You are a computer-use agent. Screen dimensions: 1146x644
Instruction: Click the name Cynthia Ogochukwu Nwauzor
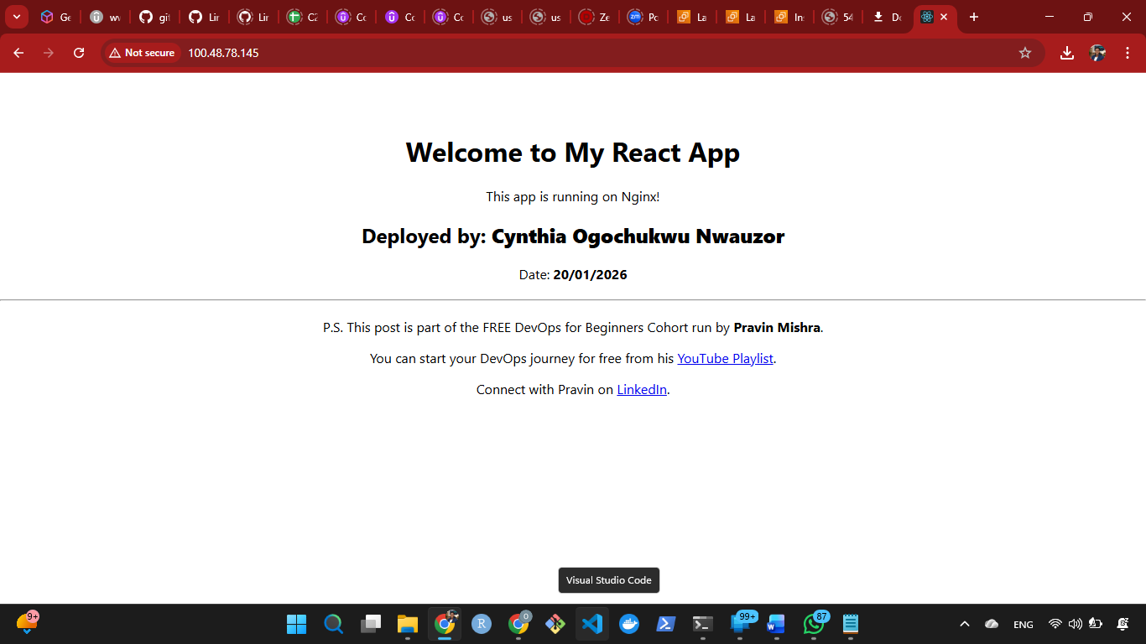point(638,236)
